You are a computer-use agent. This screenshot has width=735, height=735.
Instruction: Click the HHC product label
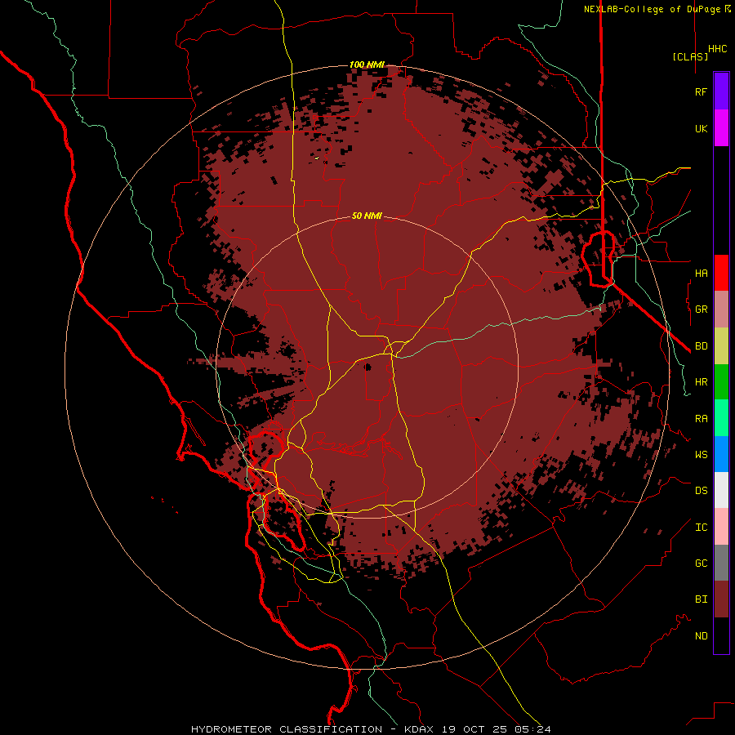[x=718, y=49]
